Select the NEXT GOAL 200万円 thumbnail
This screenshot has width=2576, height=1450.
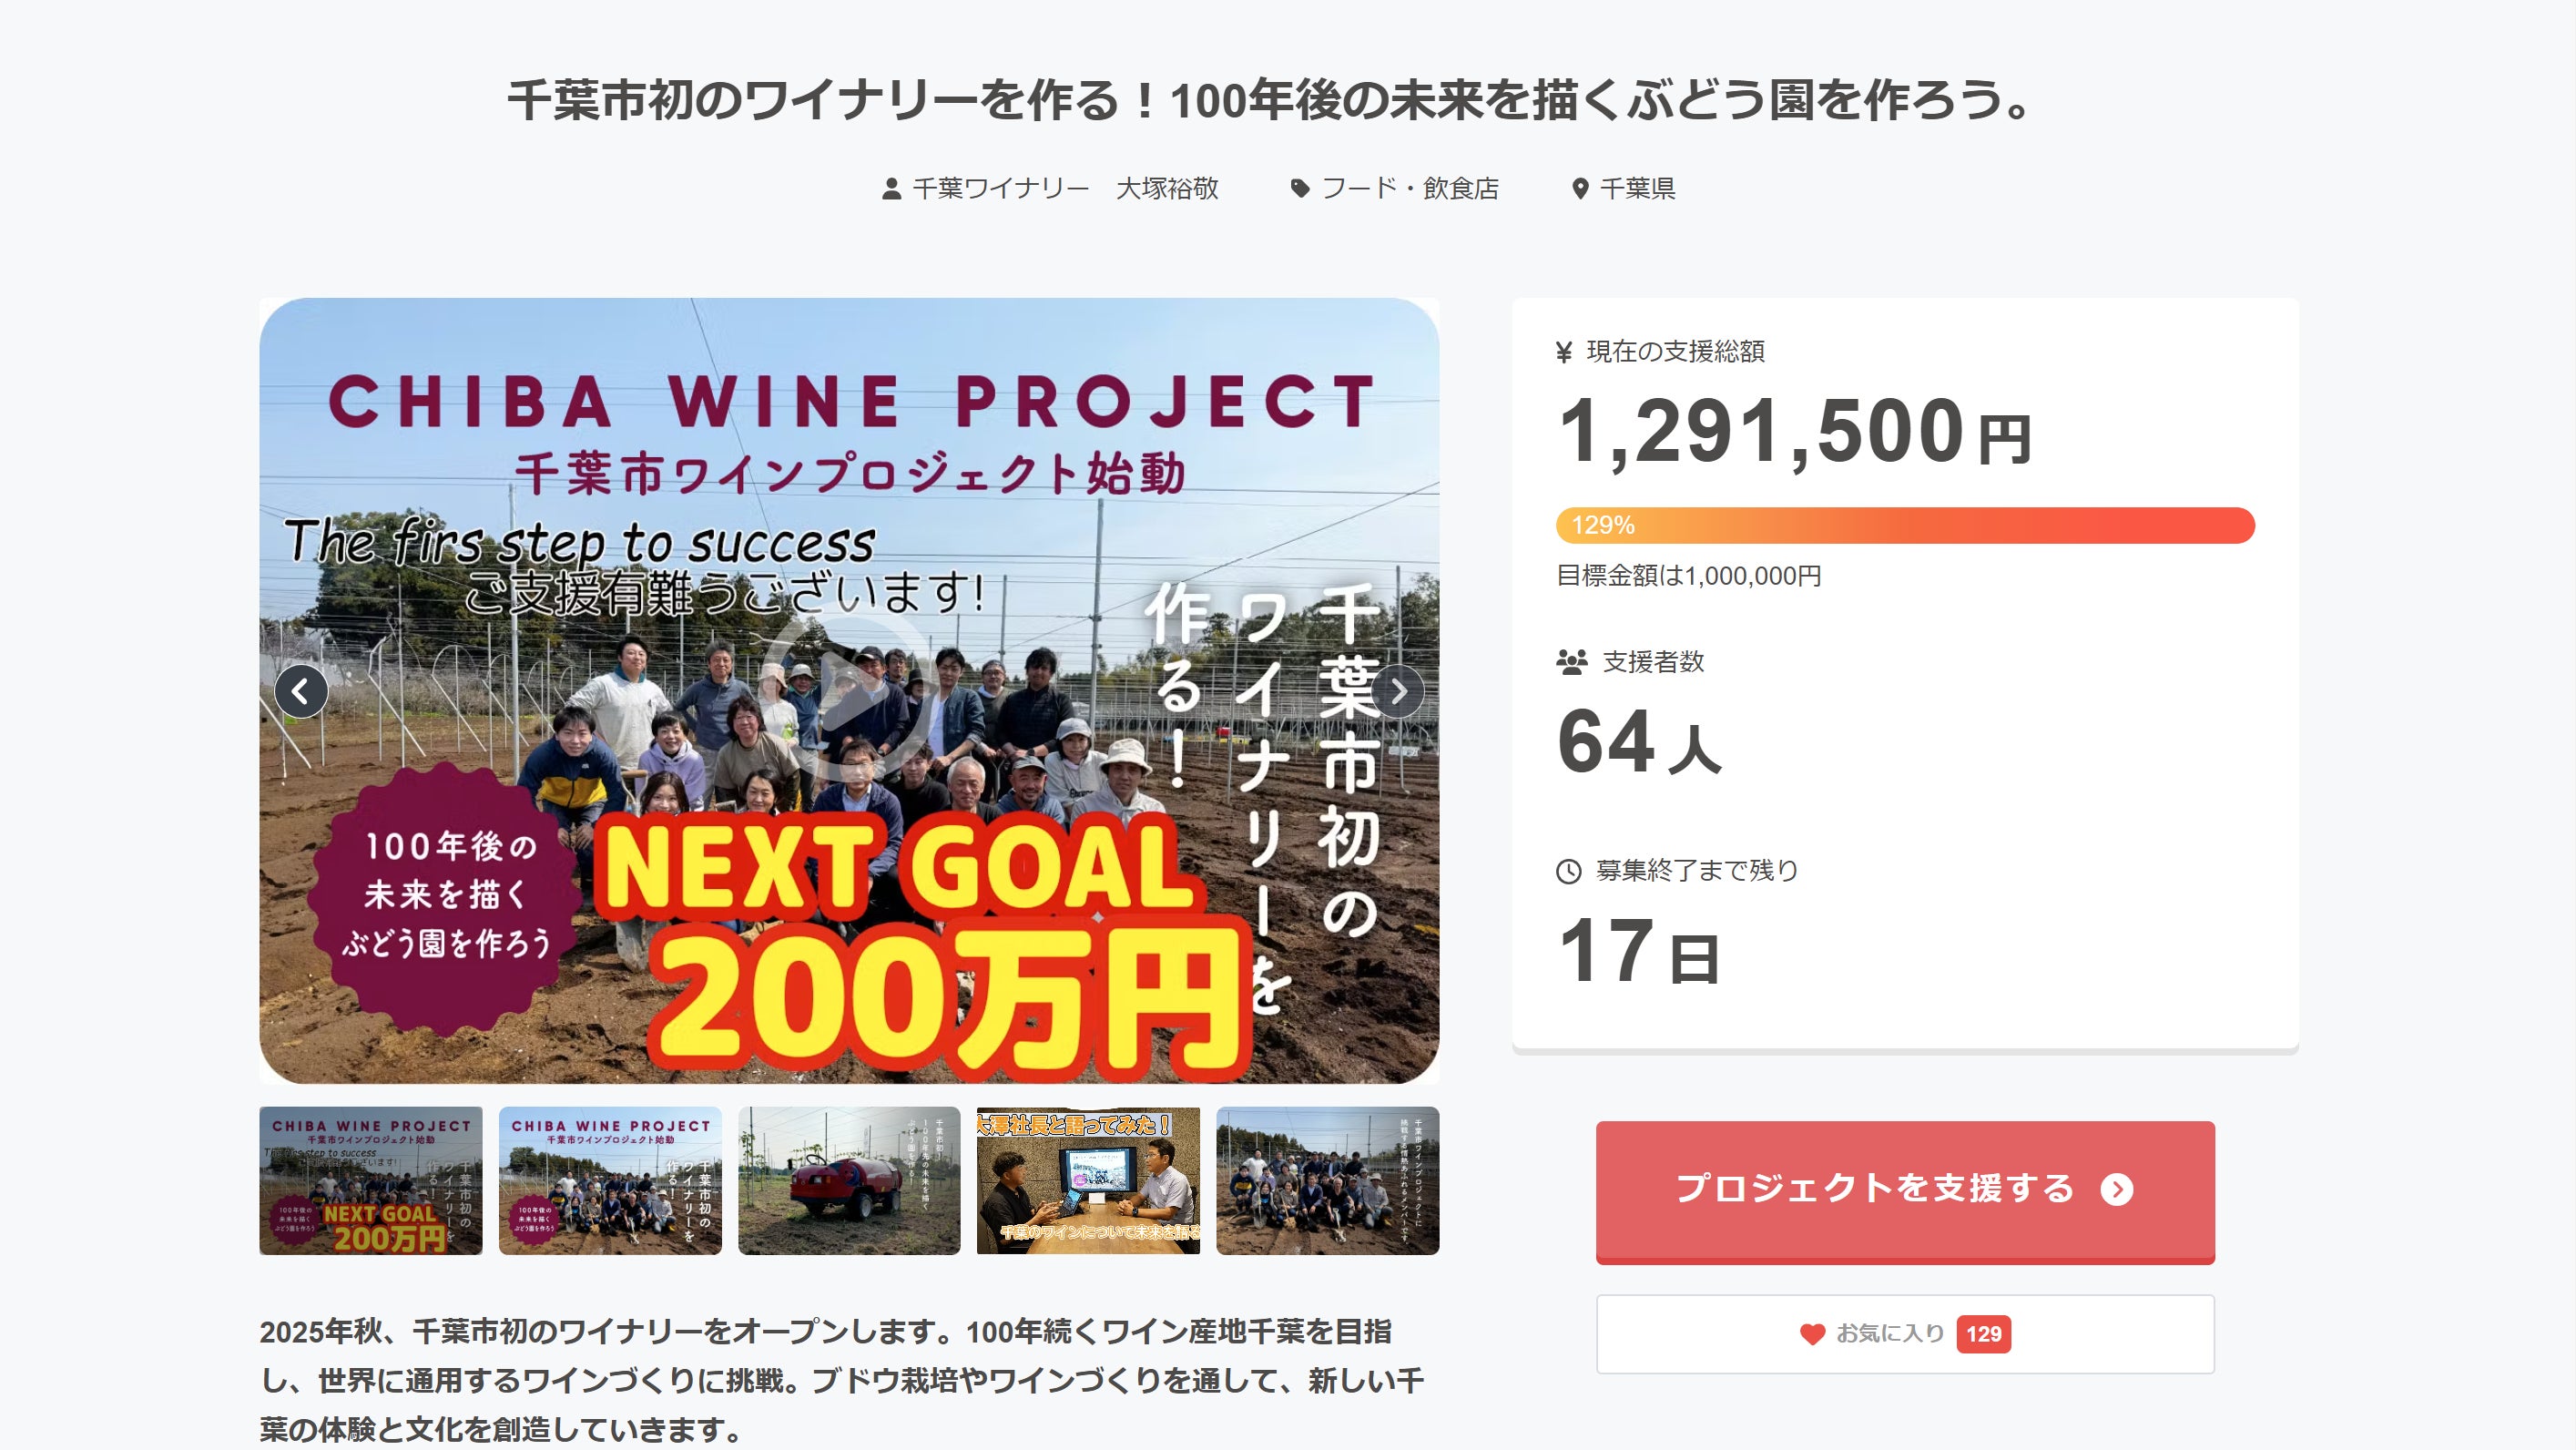pos(370,1180)
